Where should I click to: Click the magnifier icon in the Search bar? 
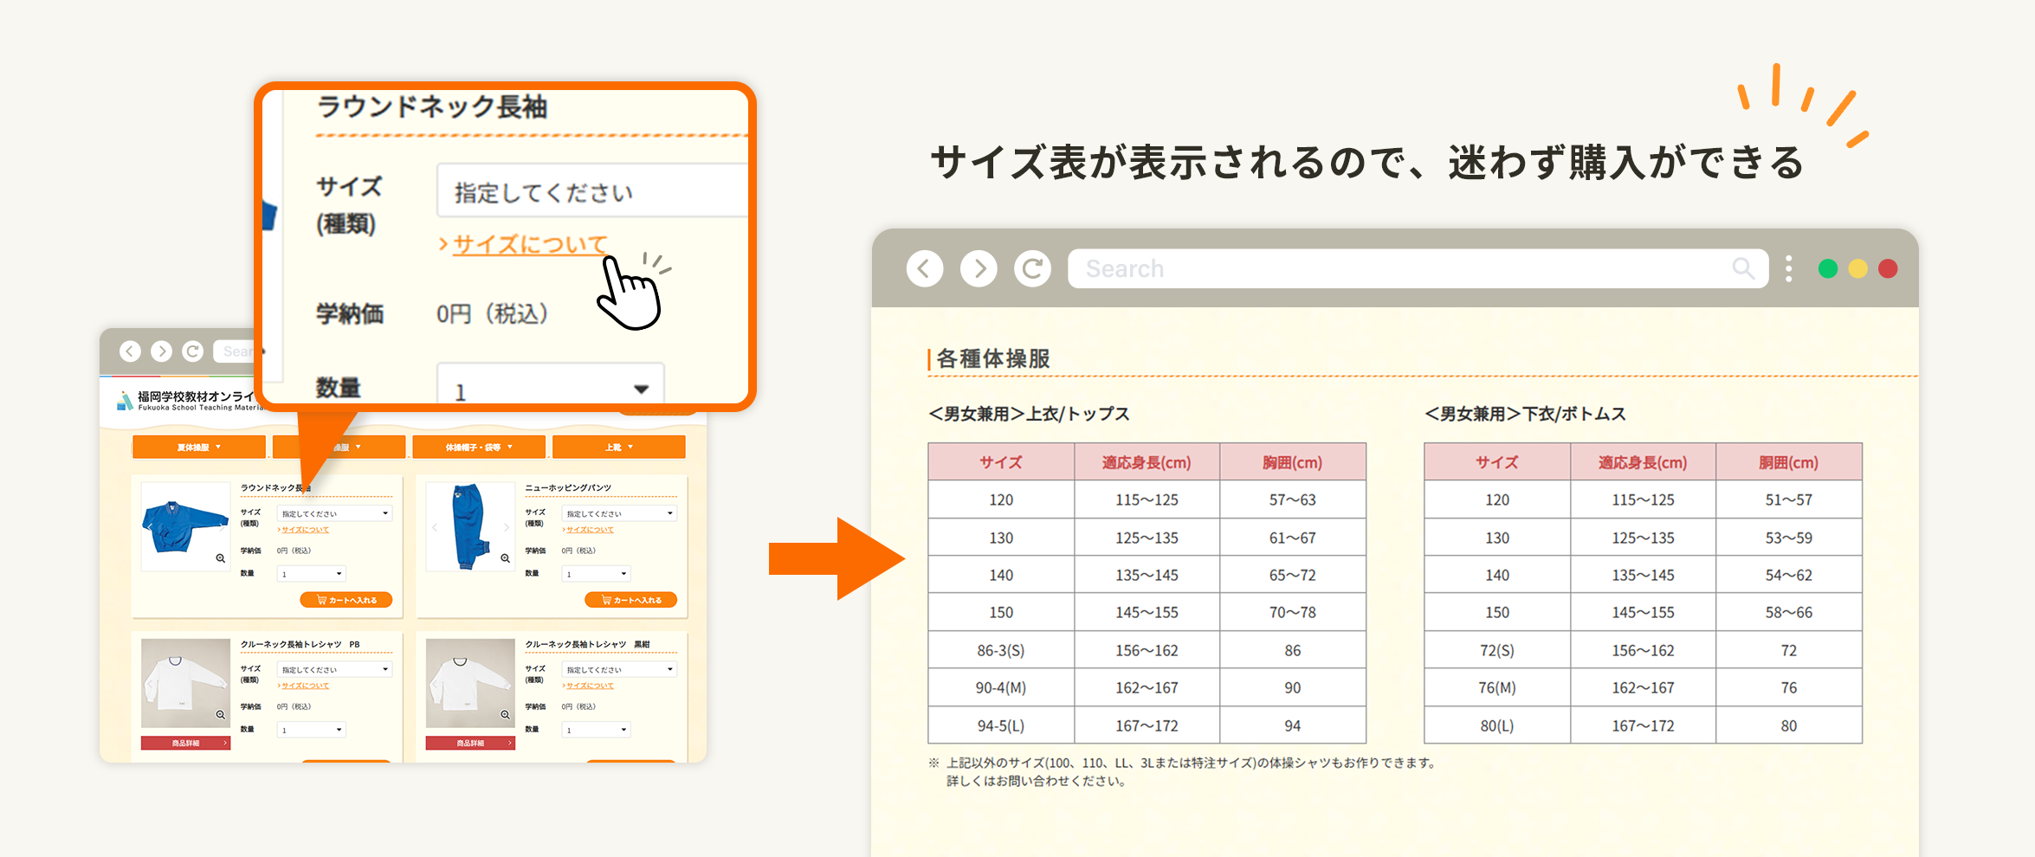coord(1743,268)
